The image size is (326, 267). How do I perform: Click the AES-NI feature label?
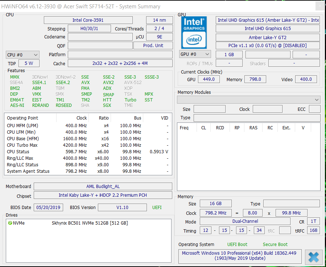[17, 105]
